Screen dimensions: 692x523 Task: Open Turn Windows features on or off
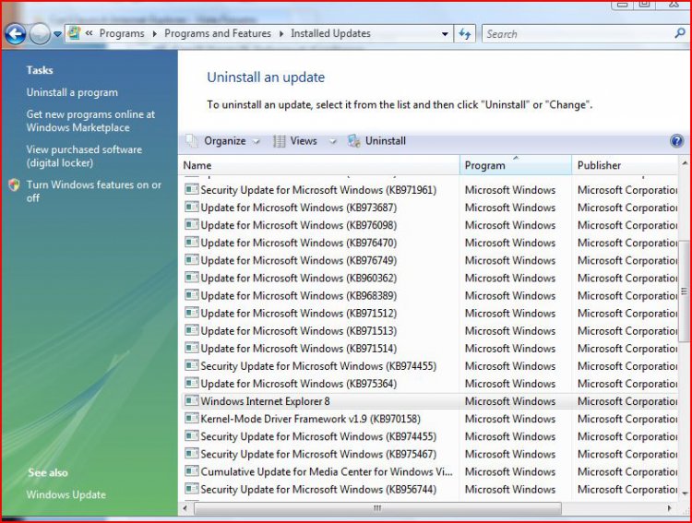click(93, 191)
